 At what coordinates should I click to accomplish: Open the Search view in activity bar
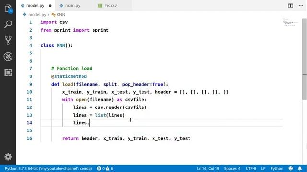tap(8, 24)
